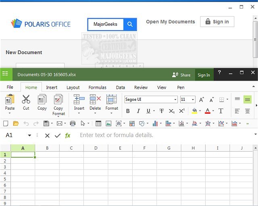Switch to the Data tab

tap(120, 87)
